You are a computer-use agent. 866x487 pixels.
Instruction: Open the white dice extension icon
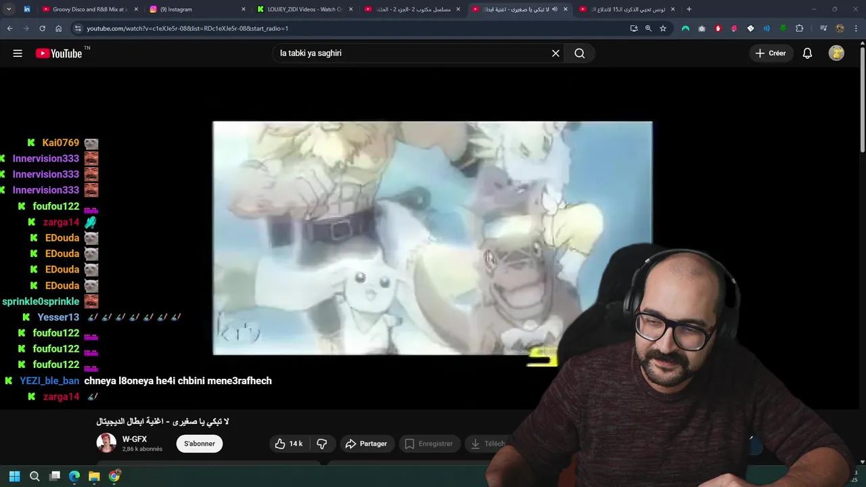[750, 28]
